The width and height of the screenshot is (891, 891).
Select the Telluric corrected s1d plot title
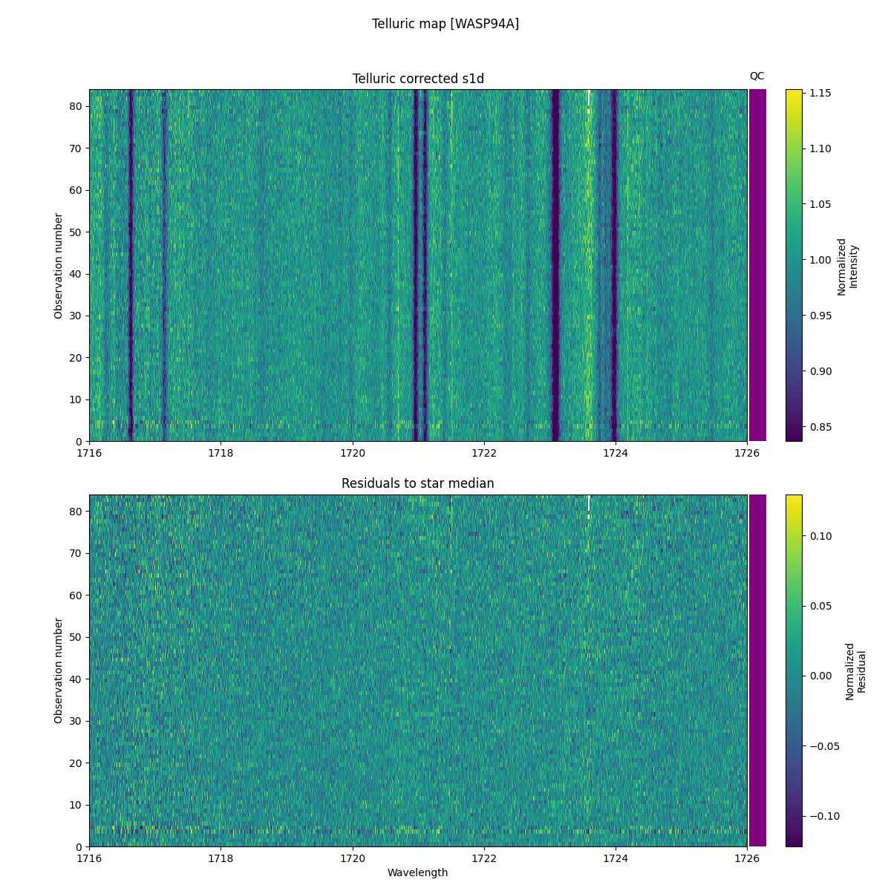point(418,79)
